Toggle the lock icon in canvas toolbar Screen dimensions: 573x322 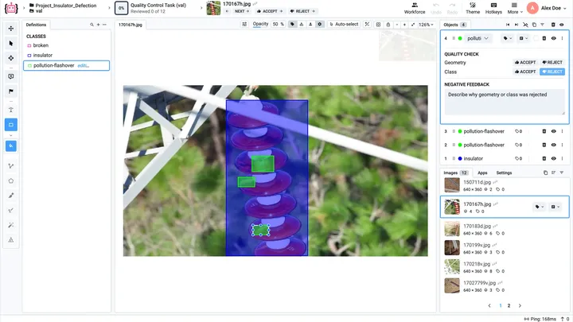(x=388, y=25)
